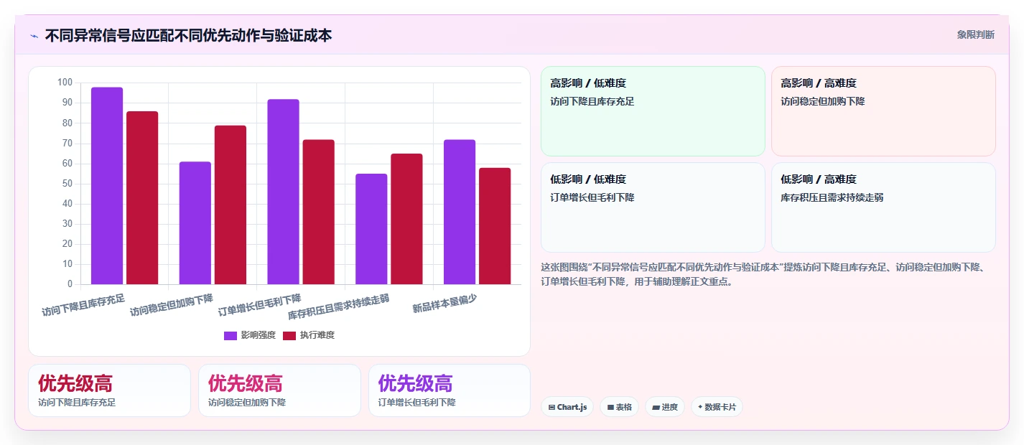Screen dimensions: 1024x445
Task: Click the 进度 chip icon
Action: tap(656, 407)
